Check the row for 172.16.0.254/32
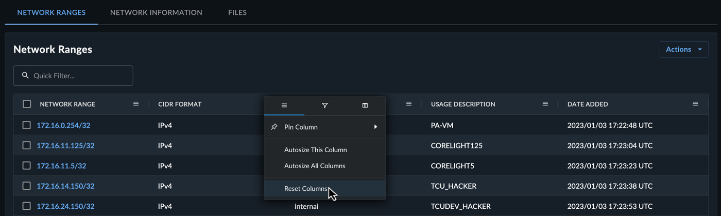The width and height of the screenshot is (721, 216). [27, 125]
